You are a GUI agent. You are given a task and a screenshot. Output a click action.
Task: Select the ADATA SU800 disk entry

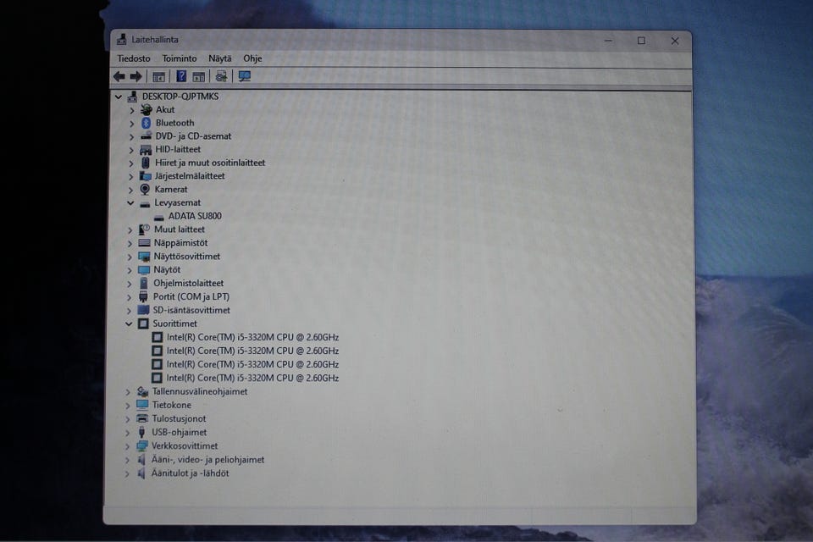195,216
